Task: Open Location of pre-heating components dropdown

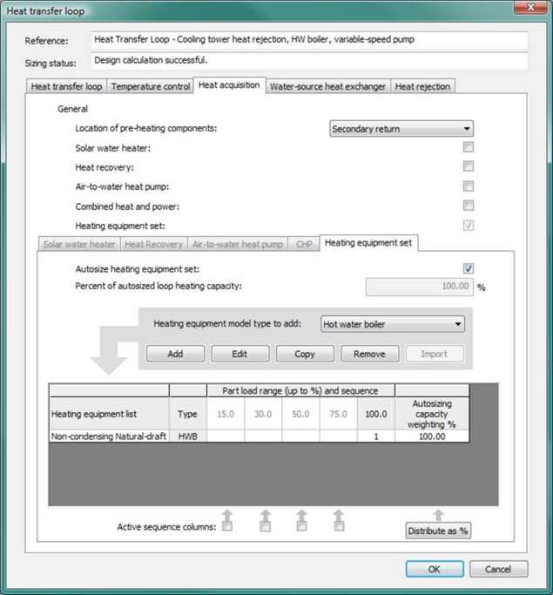Action: 401,129
